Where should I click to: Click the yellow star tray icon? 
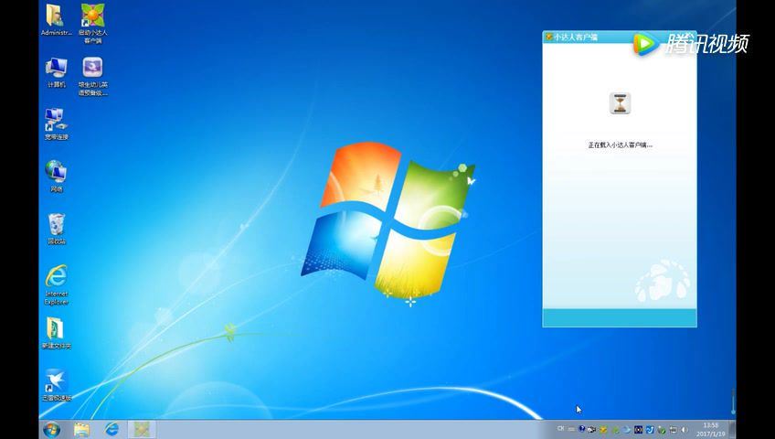tap(603, 430)
